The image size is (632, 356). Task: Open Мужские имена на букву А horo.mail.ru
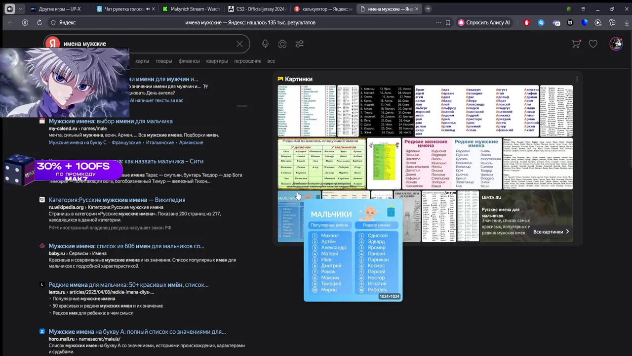[x=137, y=332]
